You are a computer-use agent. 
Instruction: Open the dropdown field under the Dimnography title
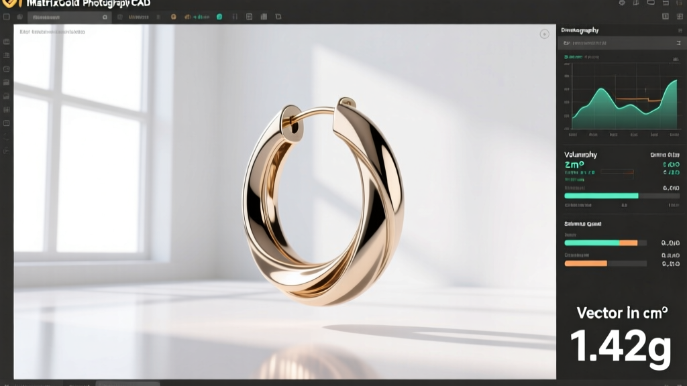(x=622, y=43)
